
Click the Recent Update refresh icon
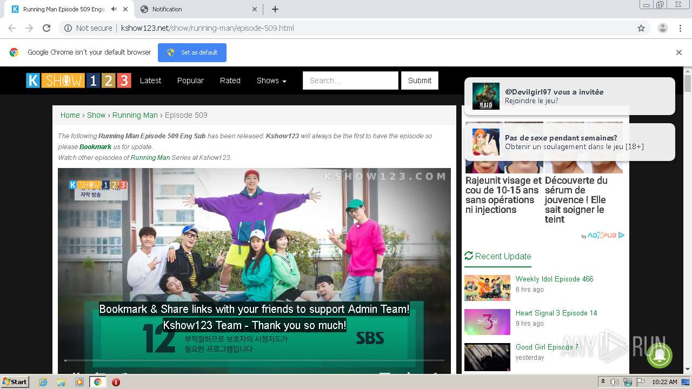[469, 256]
